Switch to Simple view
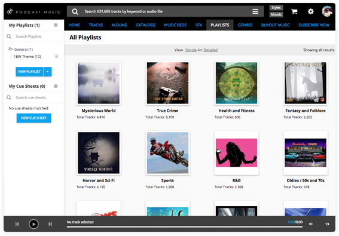 tap(191, 50)
